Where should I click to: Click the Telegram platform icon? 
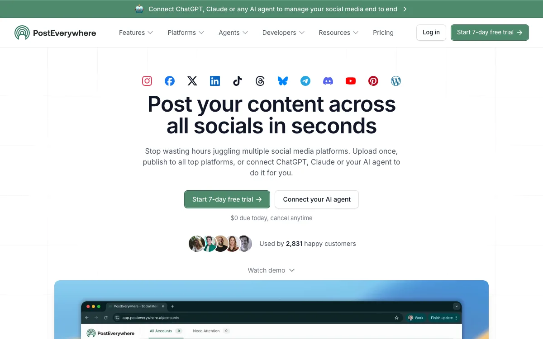[305, 81]
